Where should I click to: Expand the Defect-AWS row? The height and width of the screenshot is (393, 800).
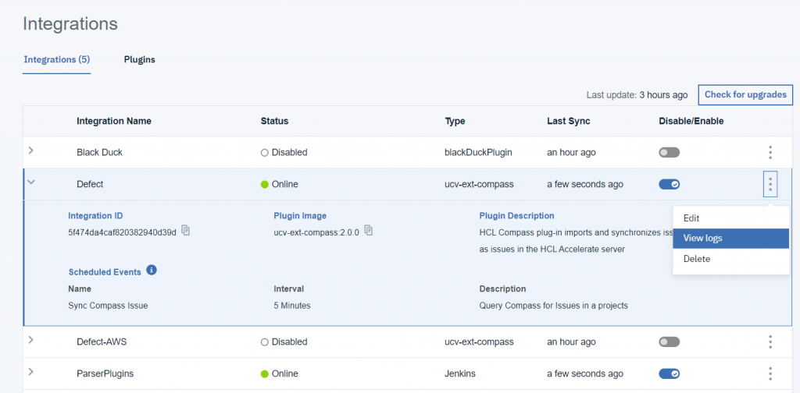pos(31,340)
